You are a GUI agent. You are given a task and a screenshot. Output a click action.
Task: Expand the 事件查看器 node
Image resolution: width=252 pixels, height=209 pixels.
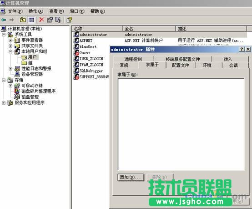click(x=10, y=40)
